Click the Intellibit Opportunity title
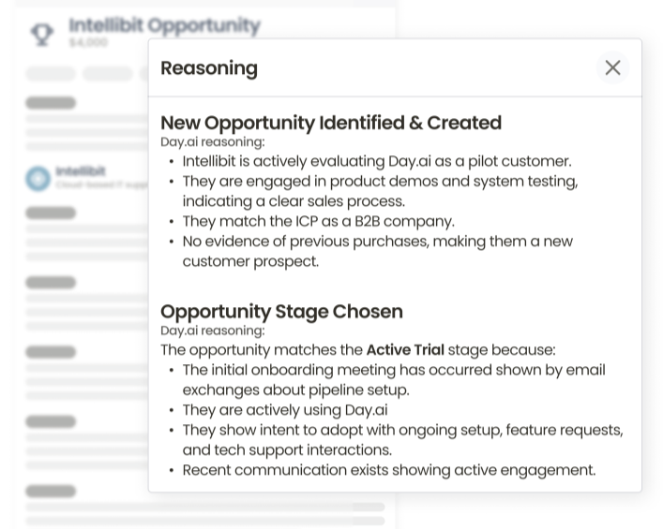 pyautogui.click(x=164, y=25)
